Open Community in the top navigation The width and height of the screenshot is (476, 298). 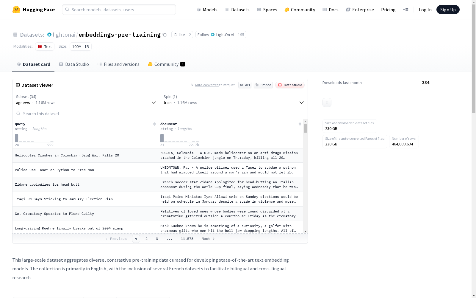[300, 10]
